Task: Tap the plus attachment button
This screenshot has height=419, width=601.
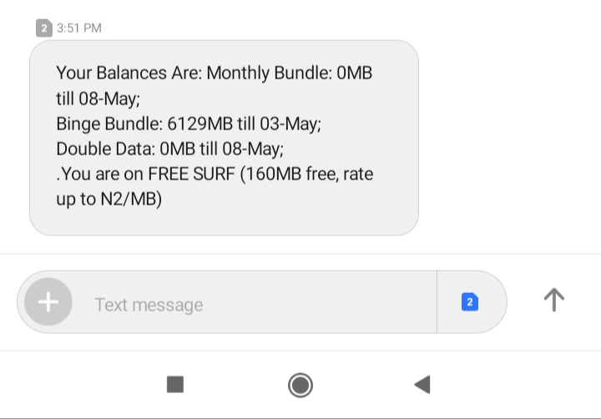Action: [48, 301]
